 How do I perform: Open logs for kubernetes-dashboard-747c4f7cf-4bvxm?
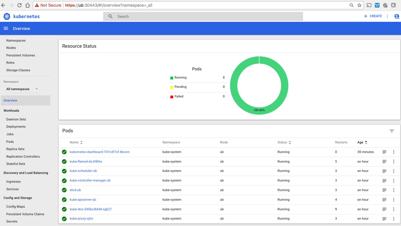point(384,152)
